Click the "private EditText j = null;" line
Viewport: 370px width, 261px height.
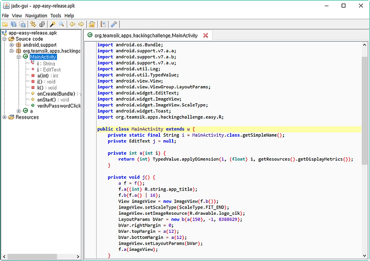[142, 141]
